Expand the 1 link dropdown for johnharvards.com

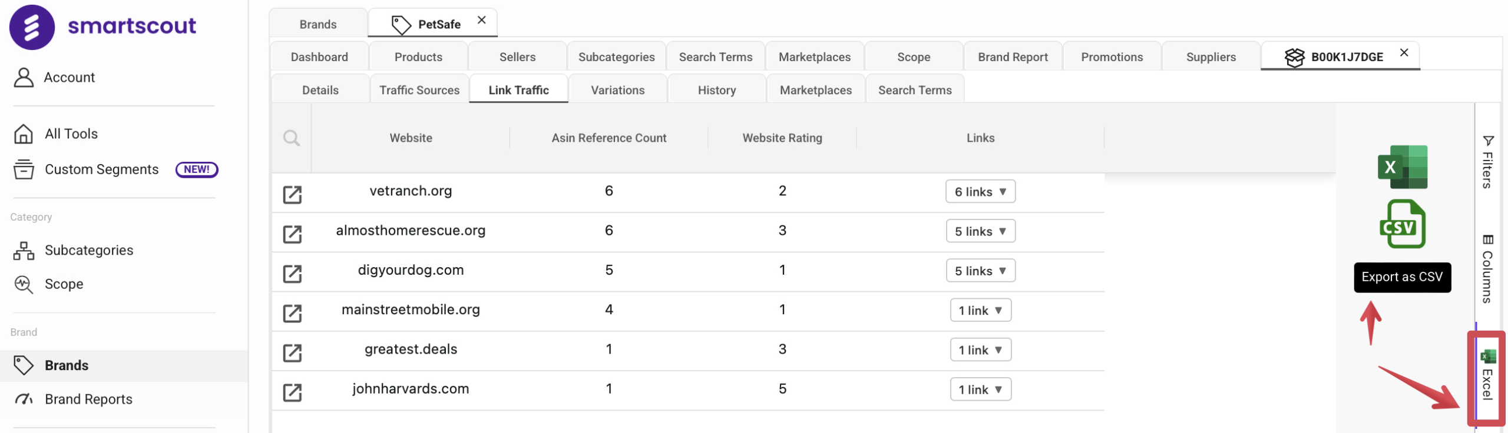981,389
